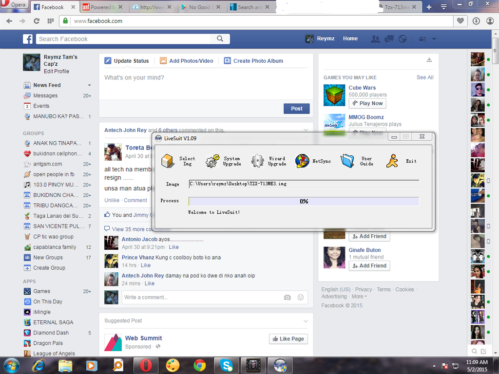Open Events in the left sidebar

41,106
